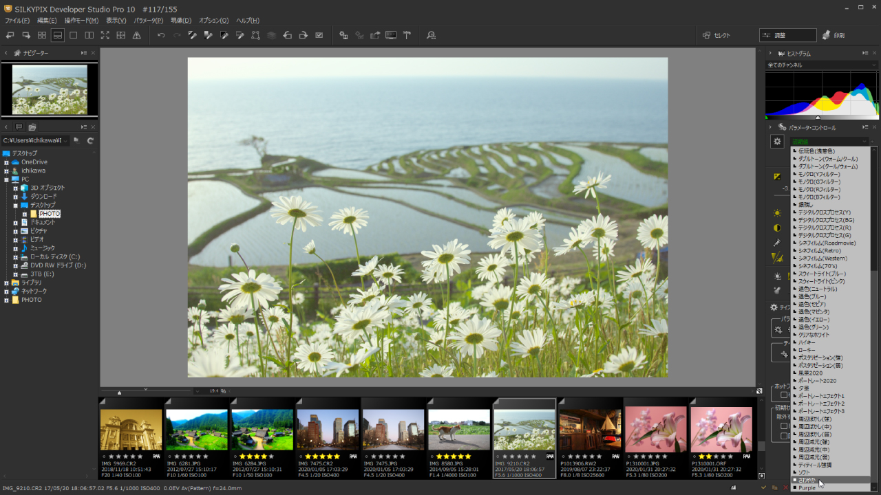
Task: Switch to thumbnail grid view mode
Action: [x=42, y=35]
